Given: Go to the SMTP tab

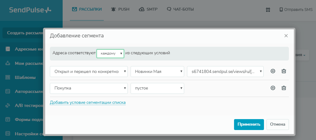Looking at the screenshot, I should point(148,9).
